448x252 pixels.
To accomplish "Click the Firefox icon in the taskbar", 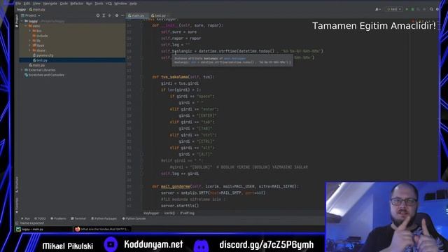I will click(x=77, y=229).
